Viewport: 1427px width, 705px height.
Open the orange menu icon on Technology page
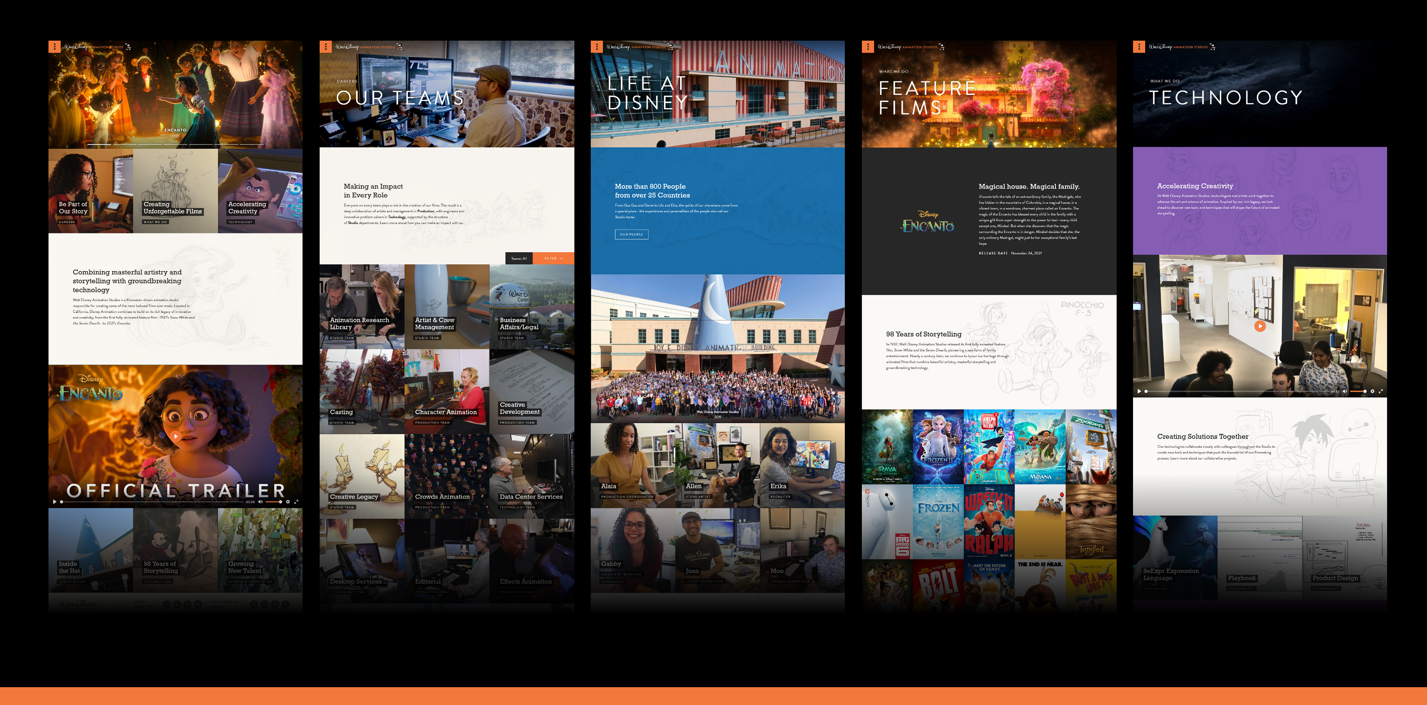click(1139, 47)
